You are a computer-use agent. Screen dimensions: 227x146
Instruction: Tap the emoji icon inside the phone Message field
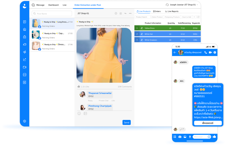209,137
